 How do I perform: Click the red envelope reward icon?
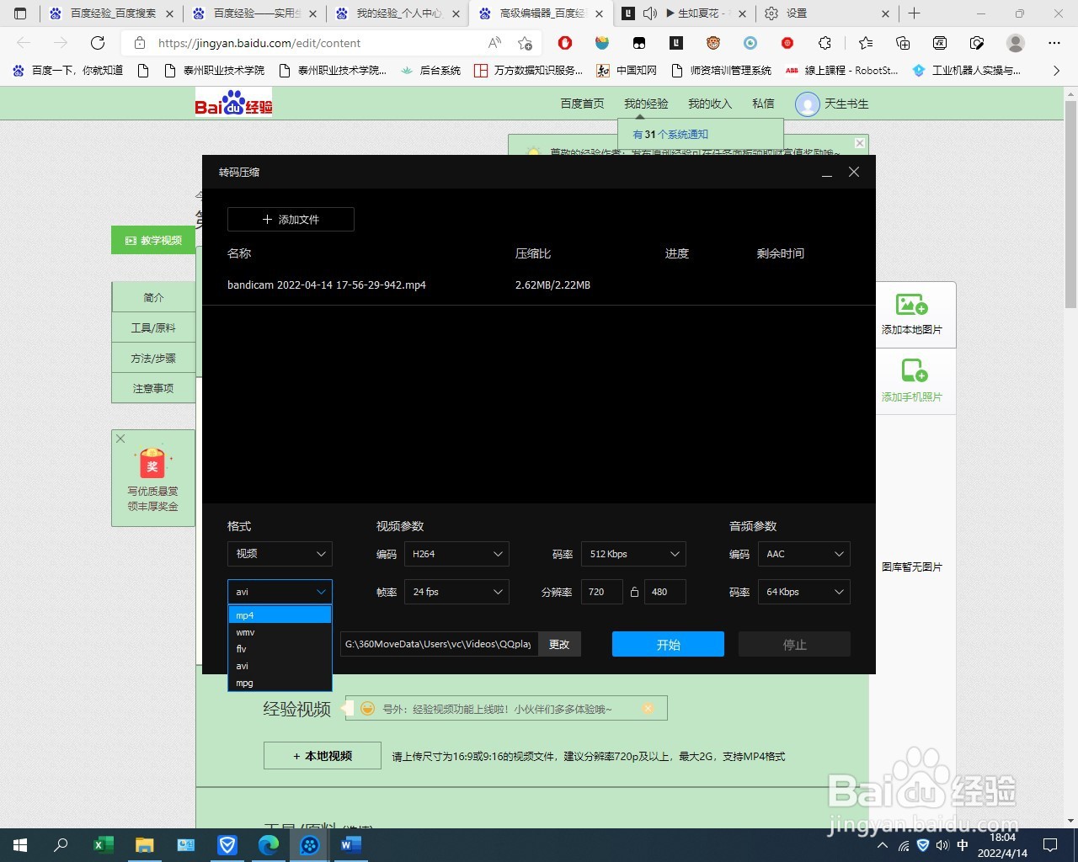[152, 465]
